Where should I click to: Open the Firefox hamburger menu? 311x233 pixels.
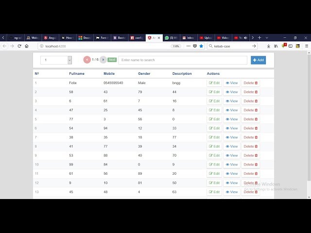click(307, 46)
